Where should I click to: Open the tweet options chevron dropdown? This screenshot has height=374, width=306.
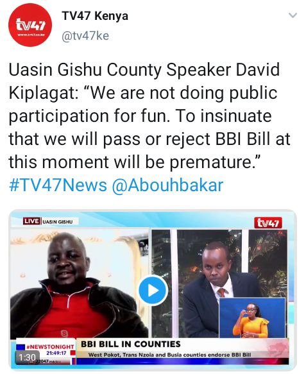pyautogui.click(x=293, y=15)
